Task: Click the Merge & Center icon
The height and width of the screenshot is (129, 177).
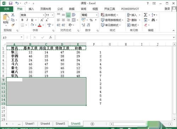Action: pos(74,20)
